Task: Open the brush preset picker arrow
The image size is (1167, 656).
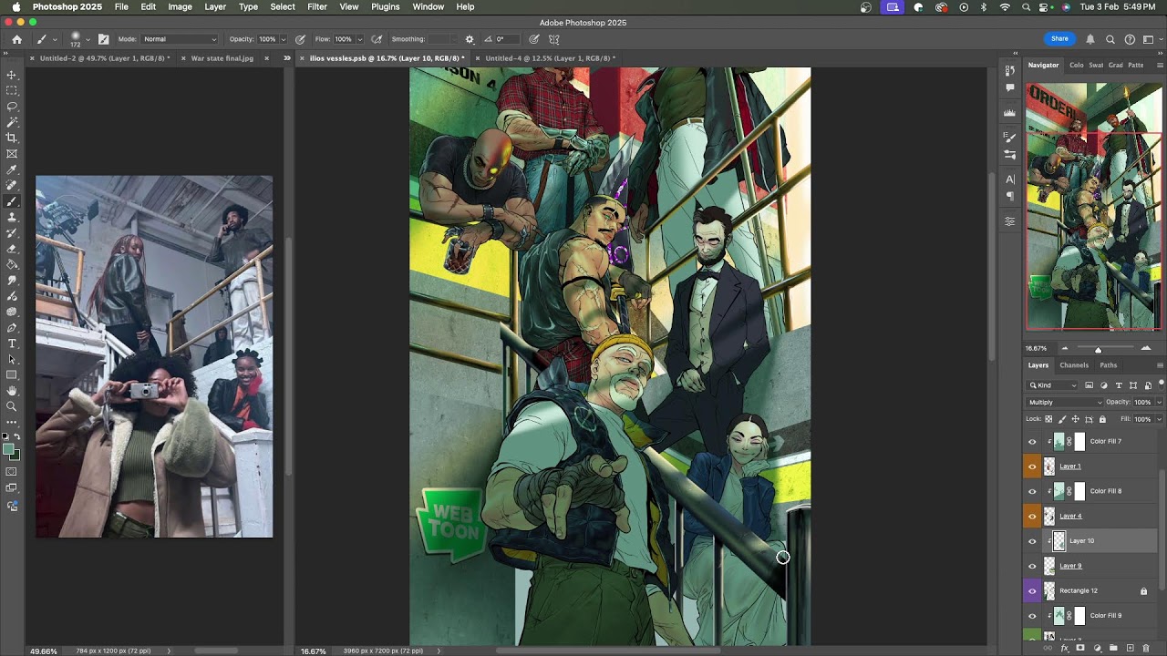Action: coord(88,39)
